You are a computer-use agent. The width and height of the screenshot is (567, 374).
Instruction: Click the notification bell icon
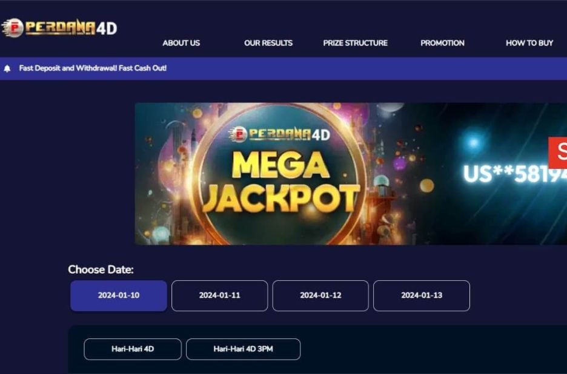pos(7,68)
